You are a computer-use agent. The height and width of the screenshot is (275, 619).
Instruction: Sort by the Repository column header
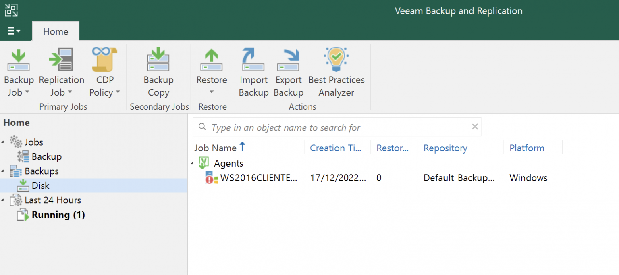click(445, 148)
